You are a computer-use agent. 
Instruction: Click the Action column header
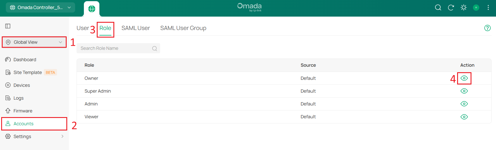(x=467, y=65)
